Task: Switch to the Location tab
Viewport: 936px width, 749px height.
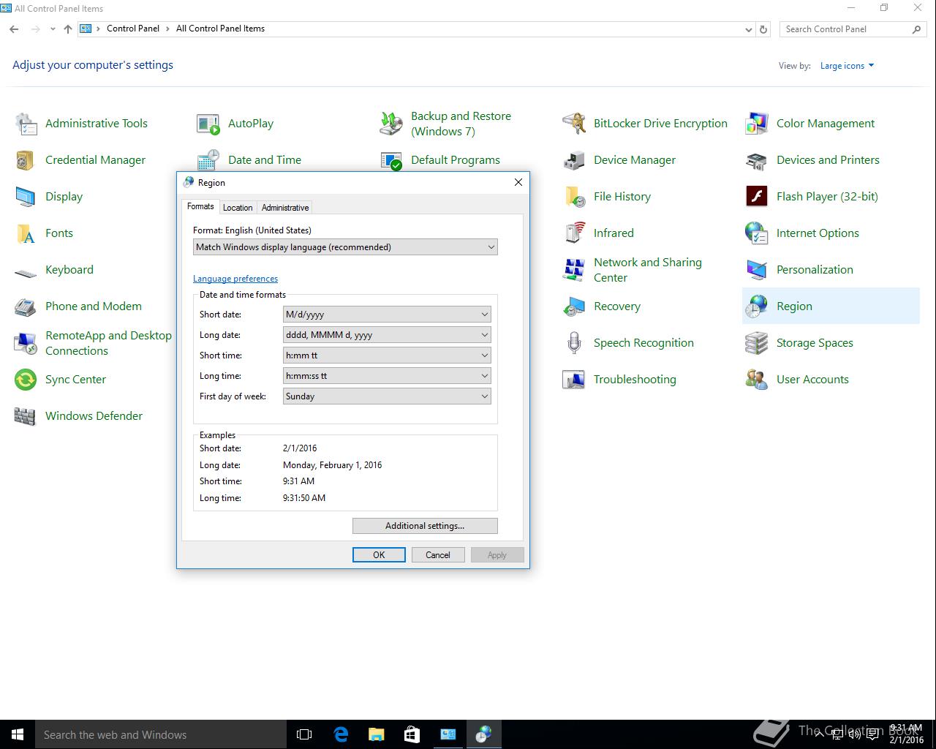Action: point(238,208)
